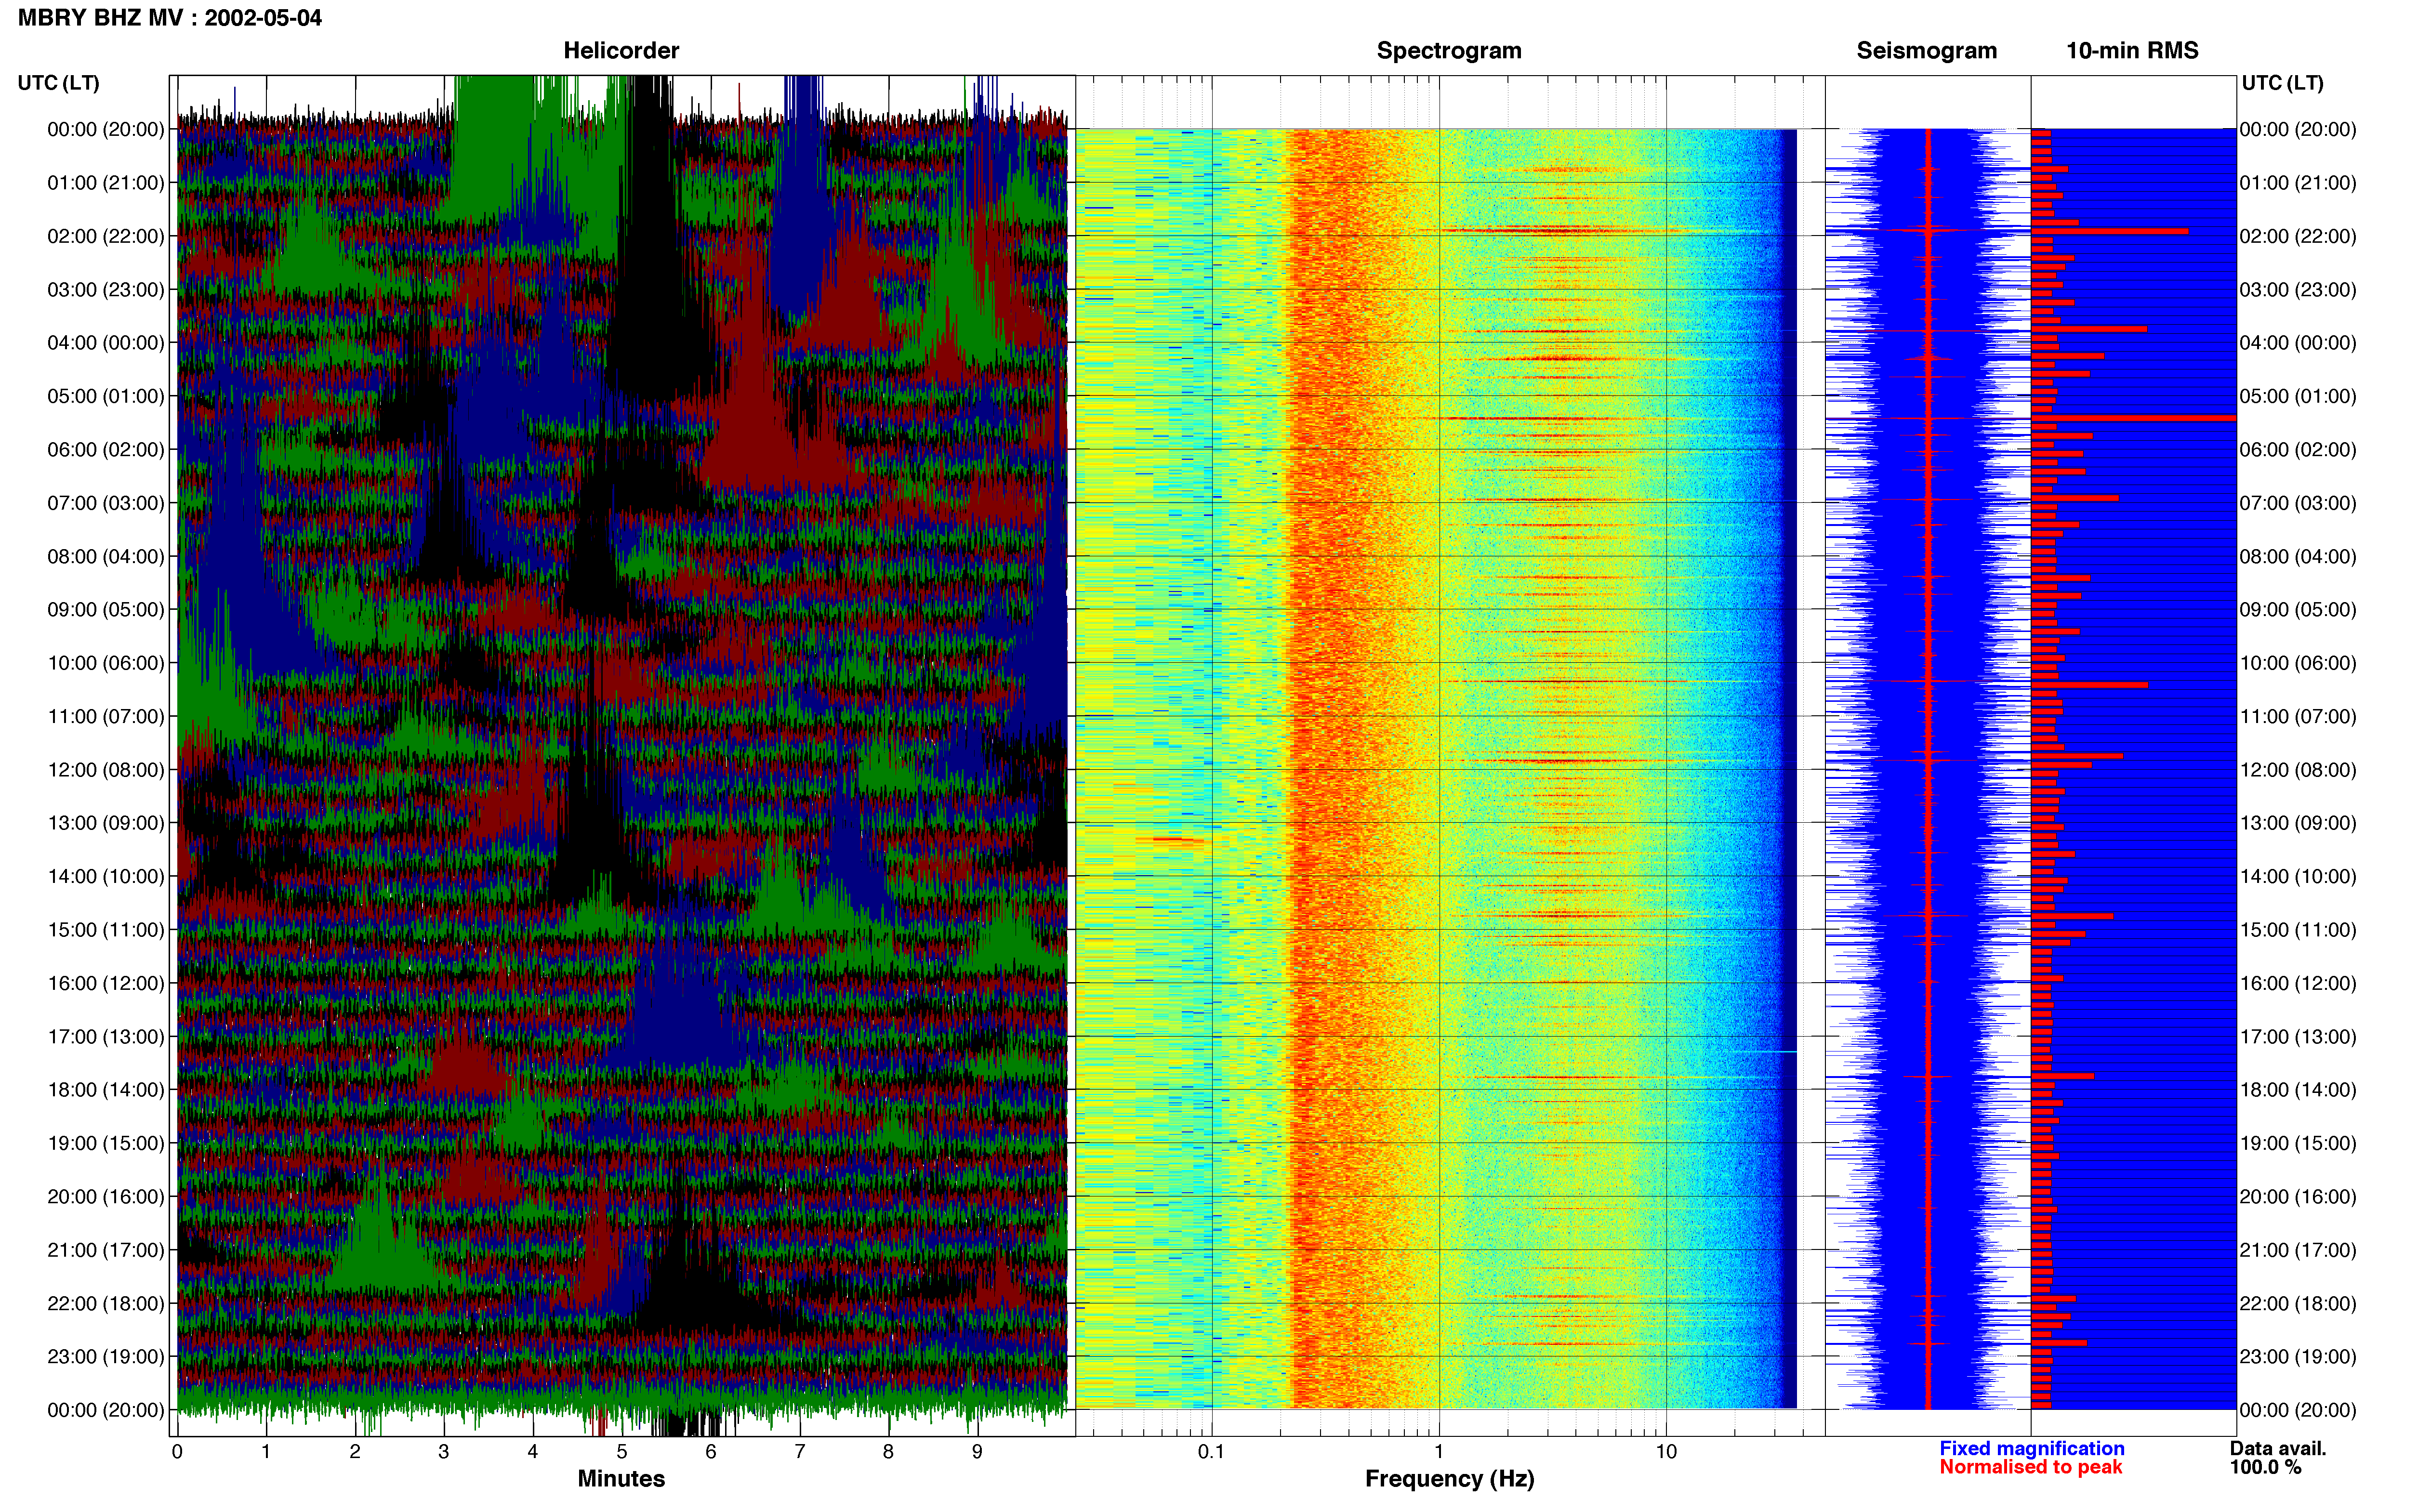Click the left 02:00 (22:00) time label
The height and width of the screenshot is (1512, 2418).
106,236
